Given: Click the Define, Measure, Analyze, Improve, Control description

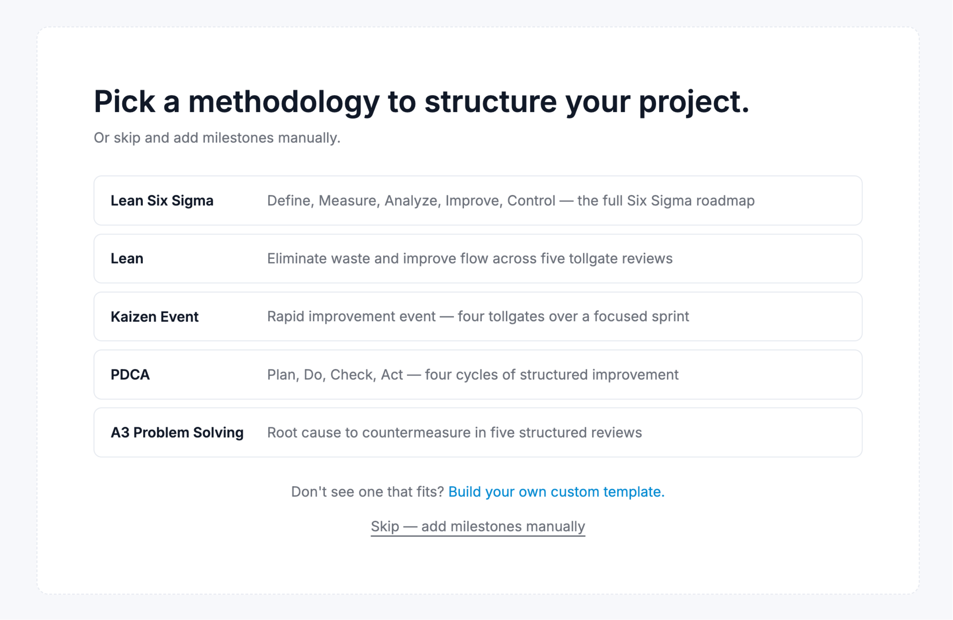Looking at the screenshot, I should tap(511, 200).
